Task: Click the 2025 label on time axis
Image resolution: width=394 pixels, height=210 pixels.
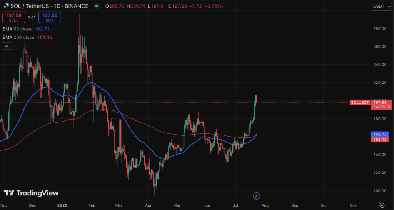Action: click(63, 205)
